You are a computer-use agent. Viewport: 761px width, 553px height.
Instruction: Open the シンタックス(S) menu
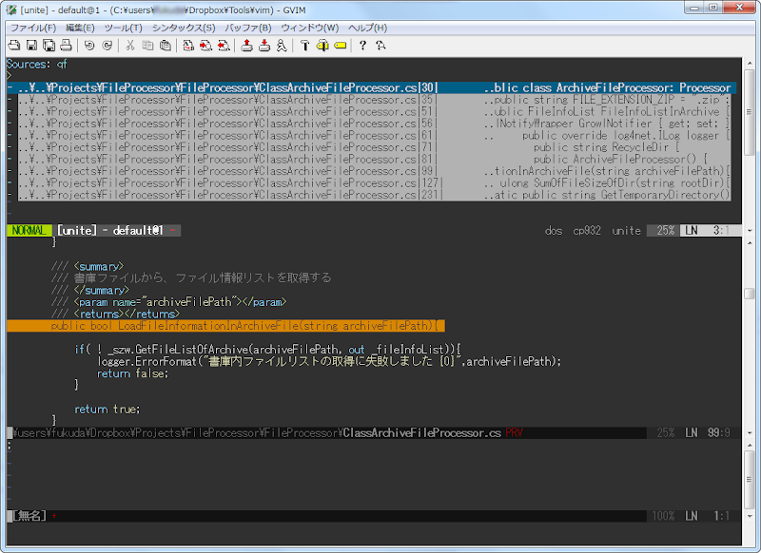click(x=184, y=28)
